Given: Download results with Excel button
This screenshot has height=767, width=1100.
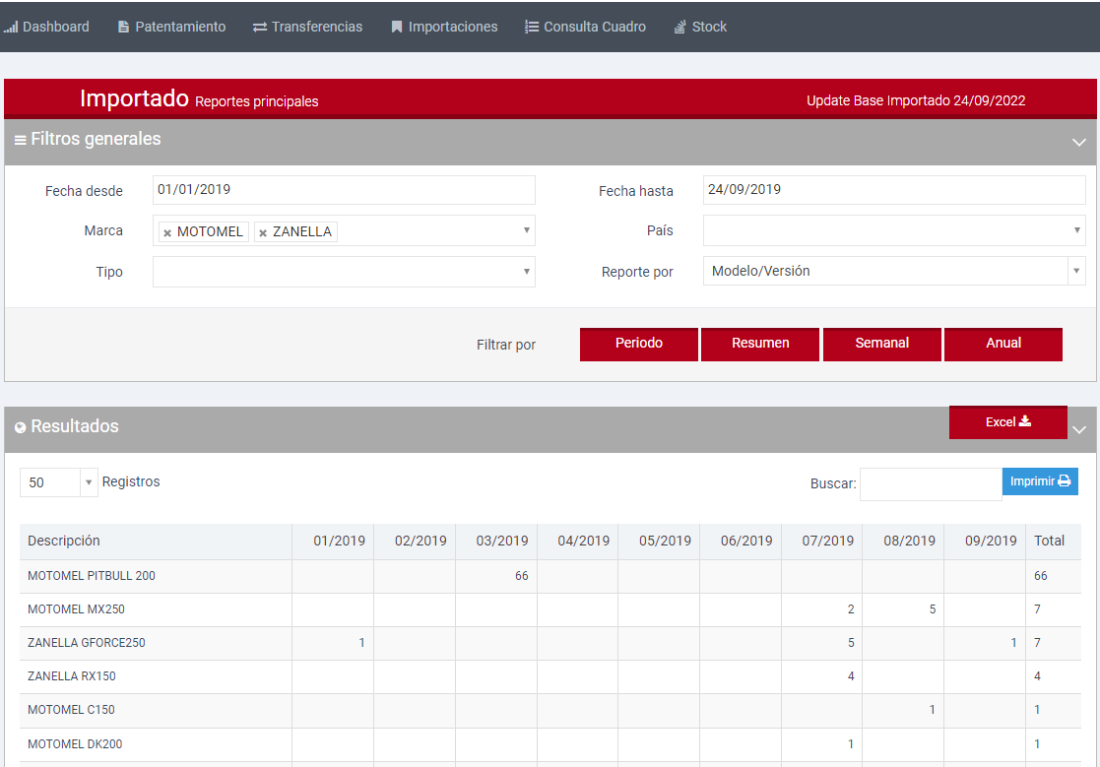Looking at the screenshot, I should [1007, 421].
